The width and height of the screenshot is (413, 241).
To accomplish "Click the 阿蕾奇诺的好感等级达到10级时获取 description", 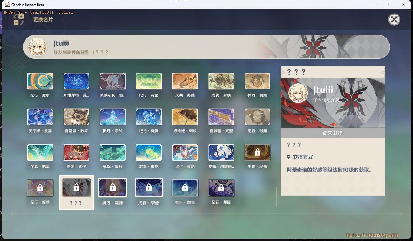I will coord(329,170).
